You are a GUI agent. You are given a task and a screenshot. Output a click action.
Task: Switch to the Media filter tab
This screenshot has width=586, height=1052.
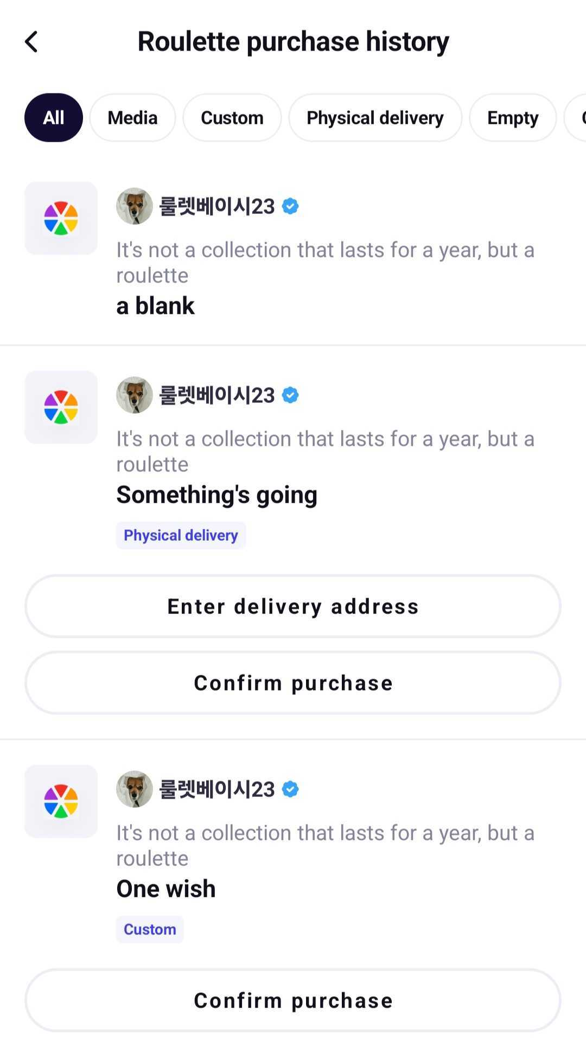(x=132, y=118)
